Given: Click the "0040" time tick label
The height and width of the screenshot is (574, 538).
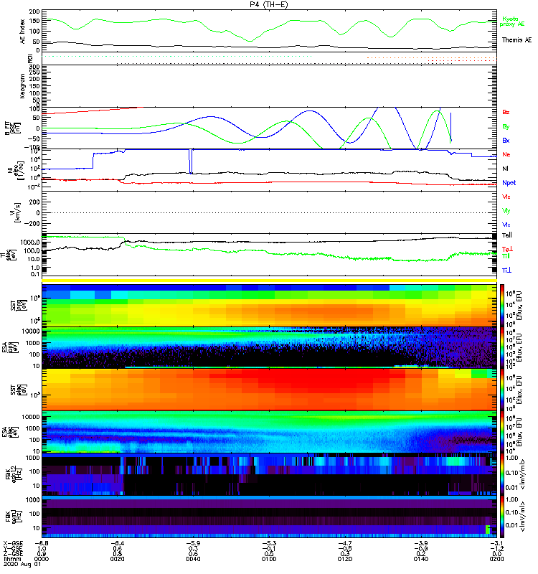Looking at the screenshot, I should pos(193,559).
